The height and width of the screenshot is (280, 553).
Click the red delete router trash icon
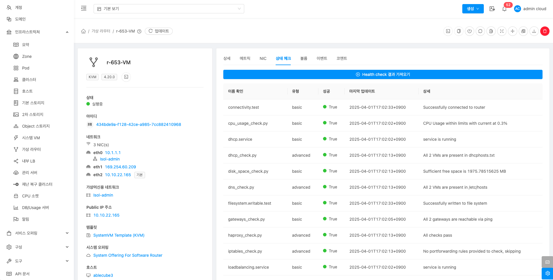tap(545, 31)
